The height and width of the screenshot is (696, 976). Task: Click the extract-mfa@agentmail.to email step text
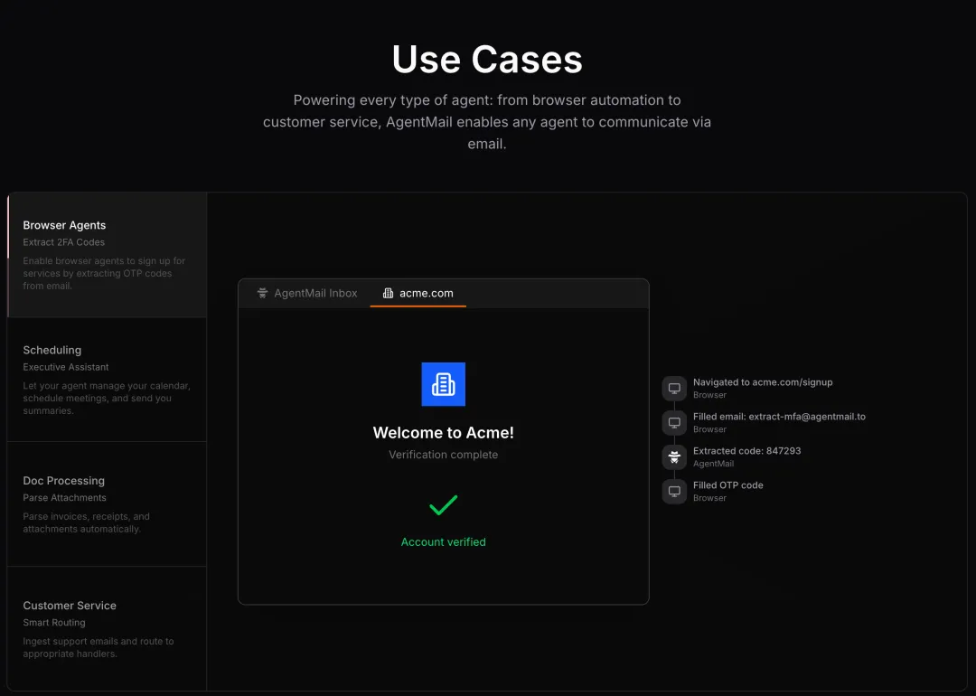pos(779,417)
